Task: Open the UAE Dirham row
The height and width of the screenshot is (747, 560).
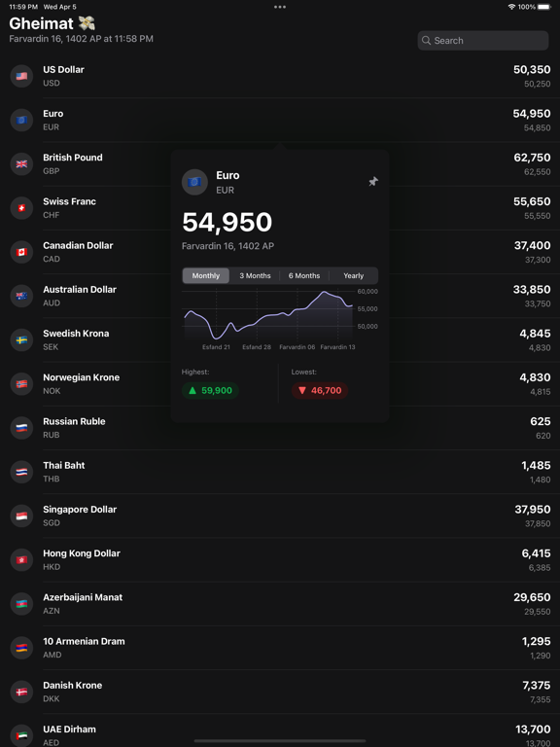Action: [x=280, y=730]
